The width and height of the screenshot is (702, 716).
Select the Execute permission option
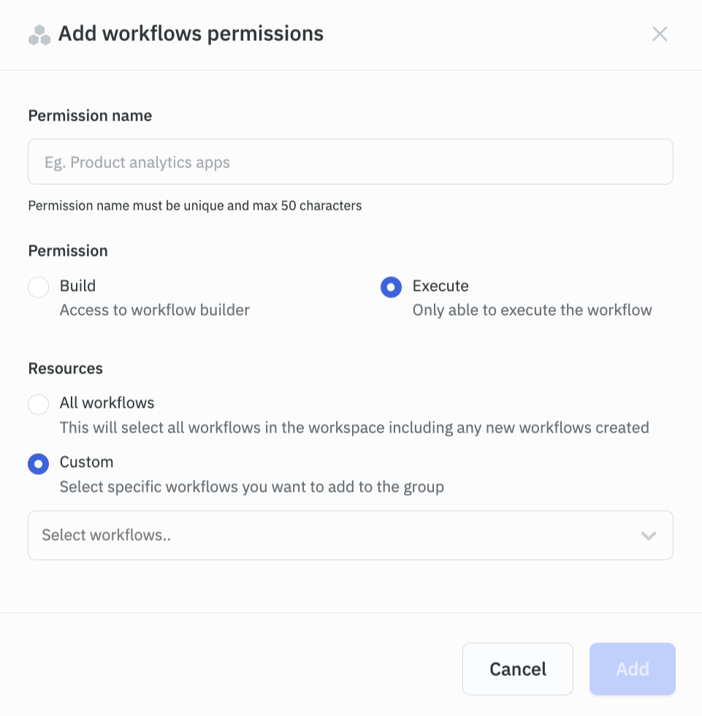point(392,287)
